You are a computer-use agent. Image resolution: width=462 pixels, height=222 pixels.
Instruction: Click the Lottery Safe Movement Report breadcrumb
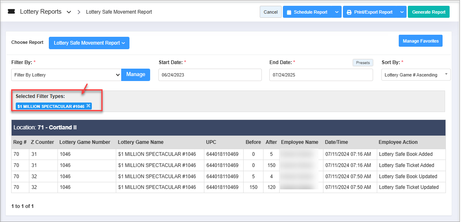119,12
